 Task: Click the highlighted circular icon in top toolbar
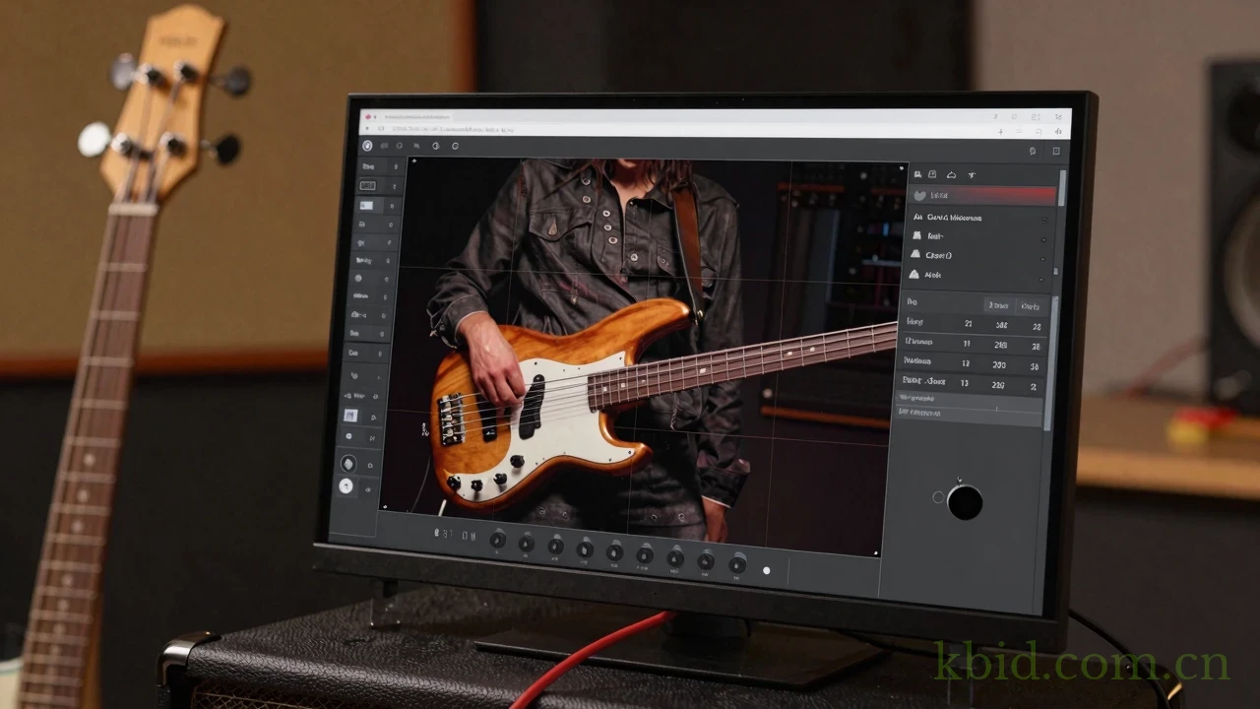367,146
